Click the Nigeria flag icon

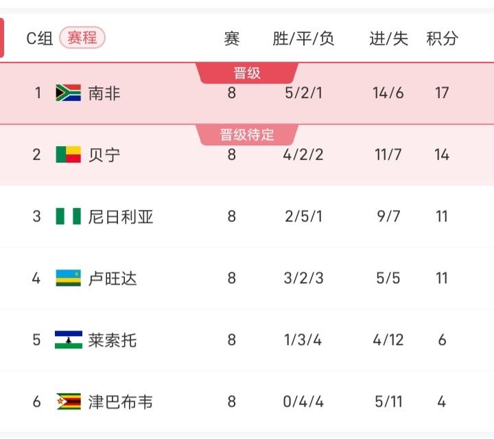pyautogui.click(x=69, y=216)
